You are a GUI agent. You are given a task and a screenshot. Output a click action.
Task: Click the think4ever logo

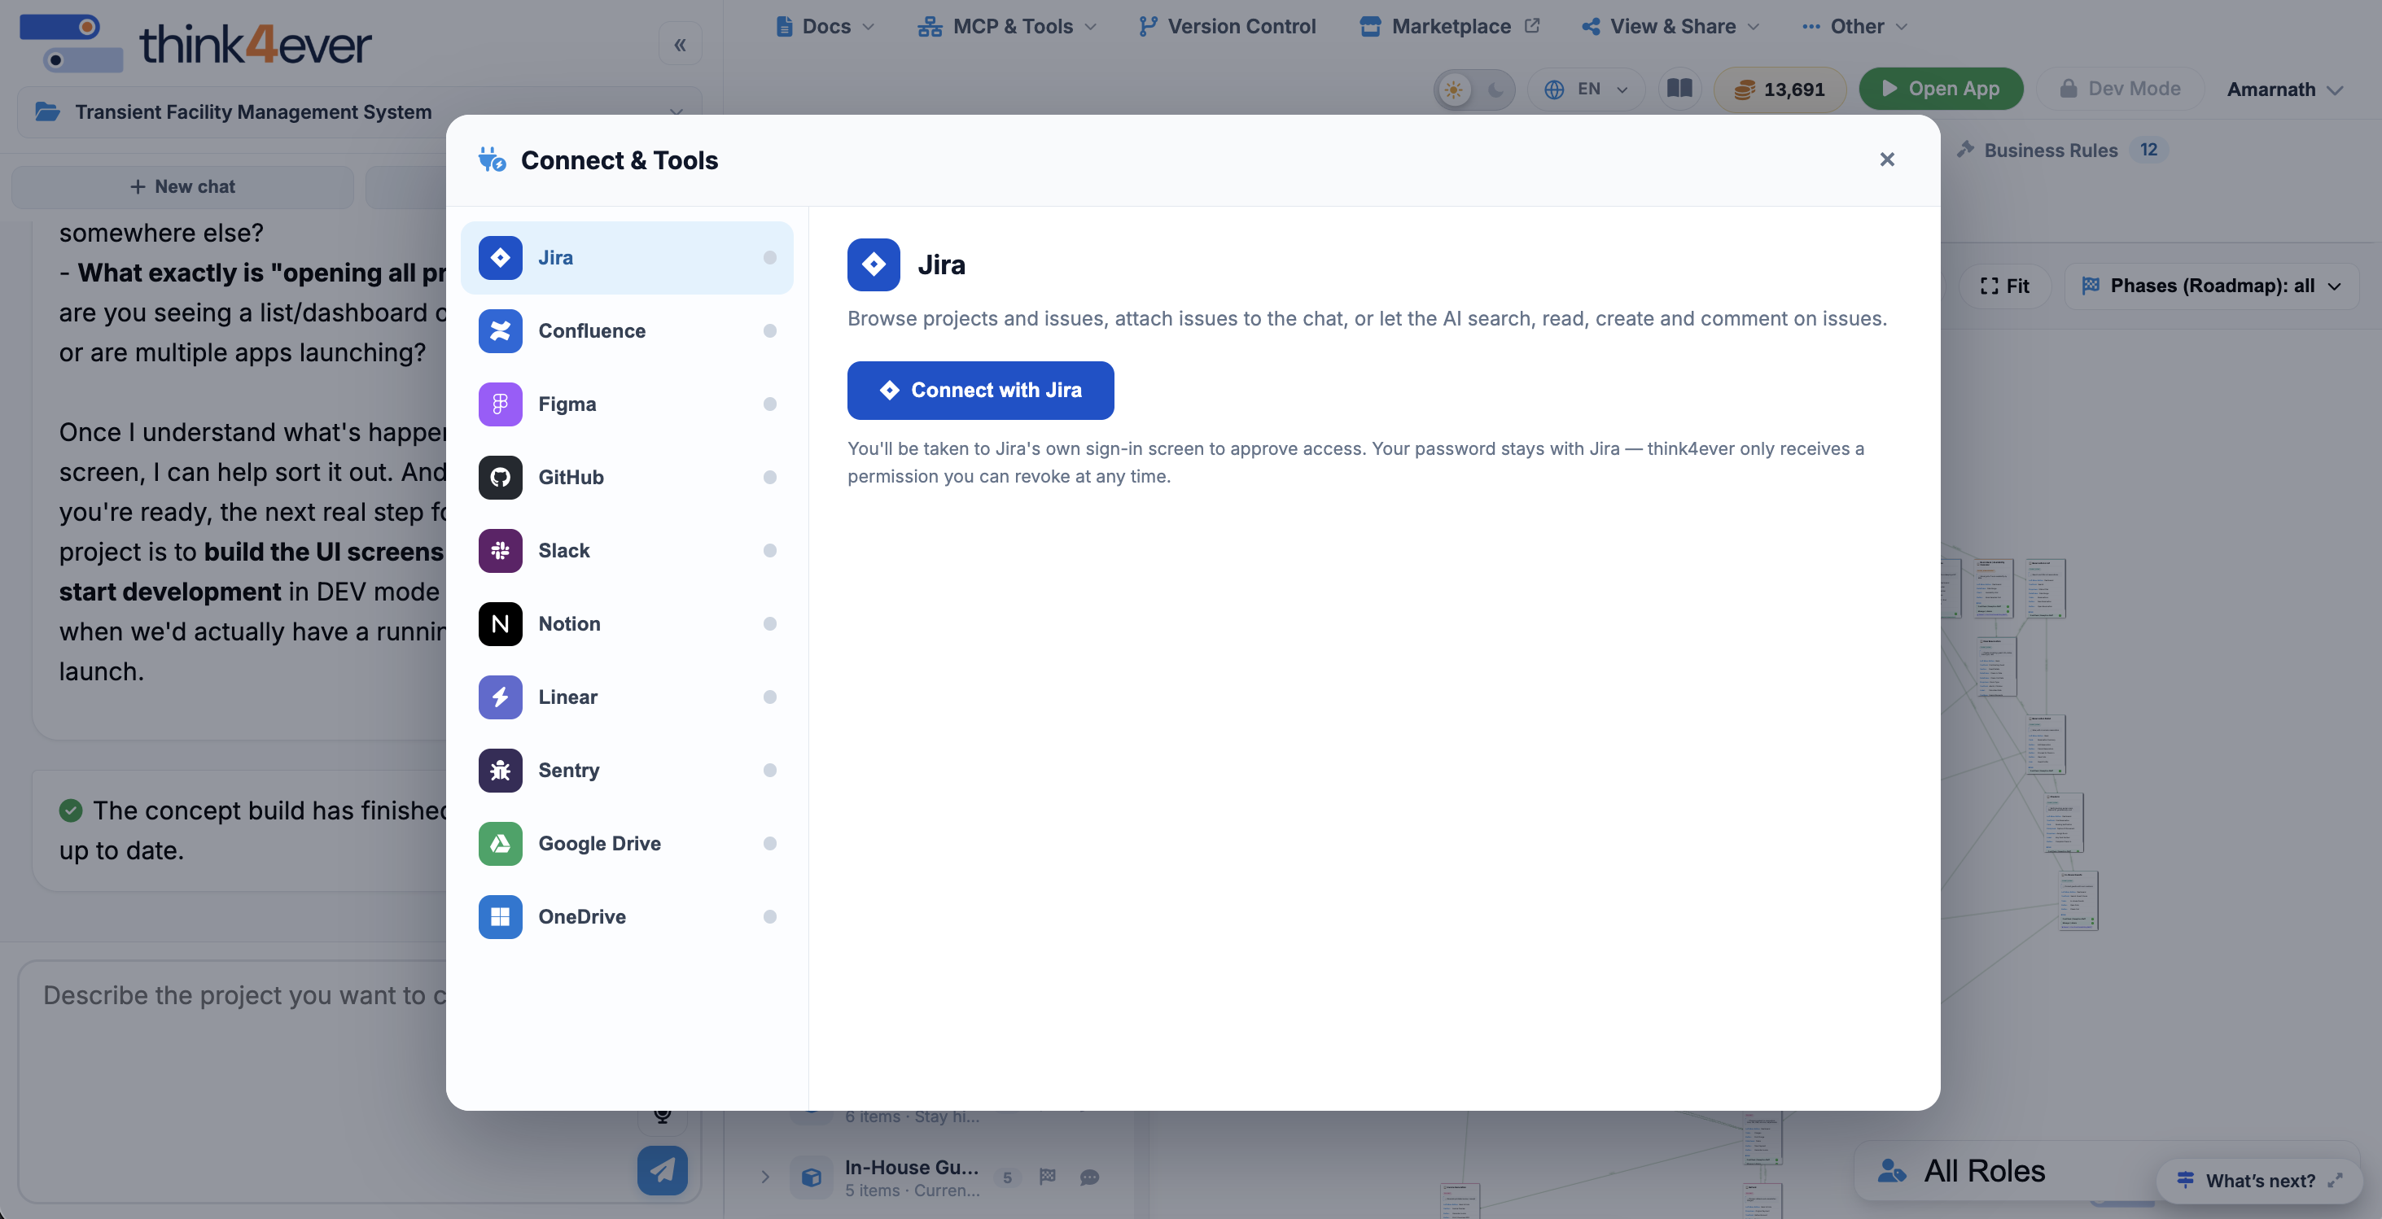pyautogui.click(x=195, y=45)
